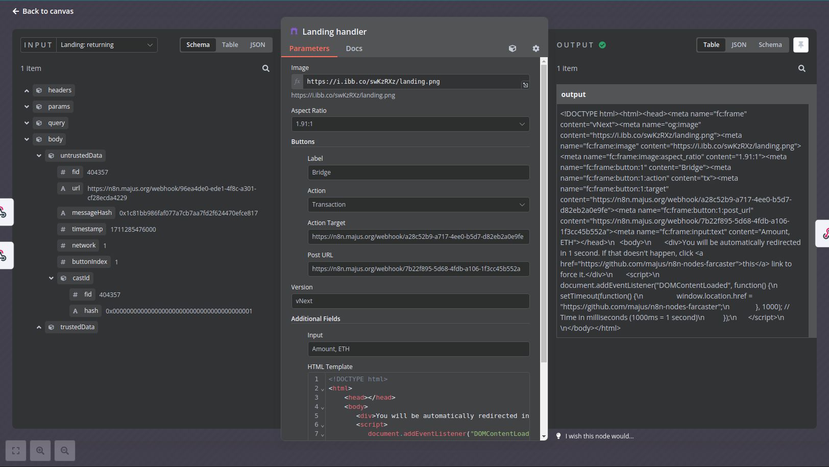The image size is (829, 467).
Task: Click the parameters panel vertical scrollbar
Action: (x=544, y=214)
